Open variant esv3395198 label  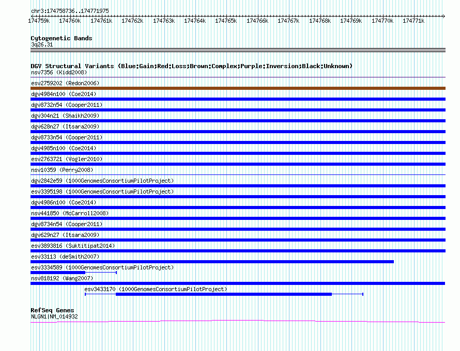point(102,192)
